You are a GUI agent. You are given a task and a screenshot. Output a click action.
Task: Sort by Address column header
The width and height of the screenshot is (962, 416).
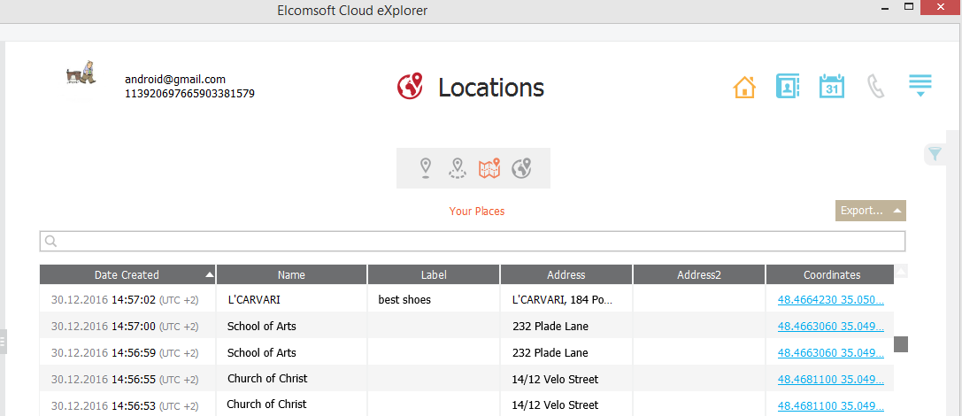pyautogui.click(x=566, y=274)
